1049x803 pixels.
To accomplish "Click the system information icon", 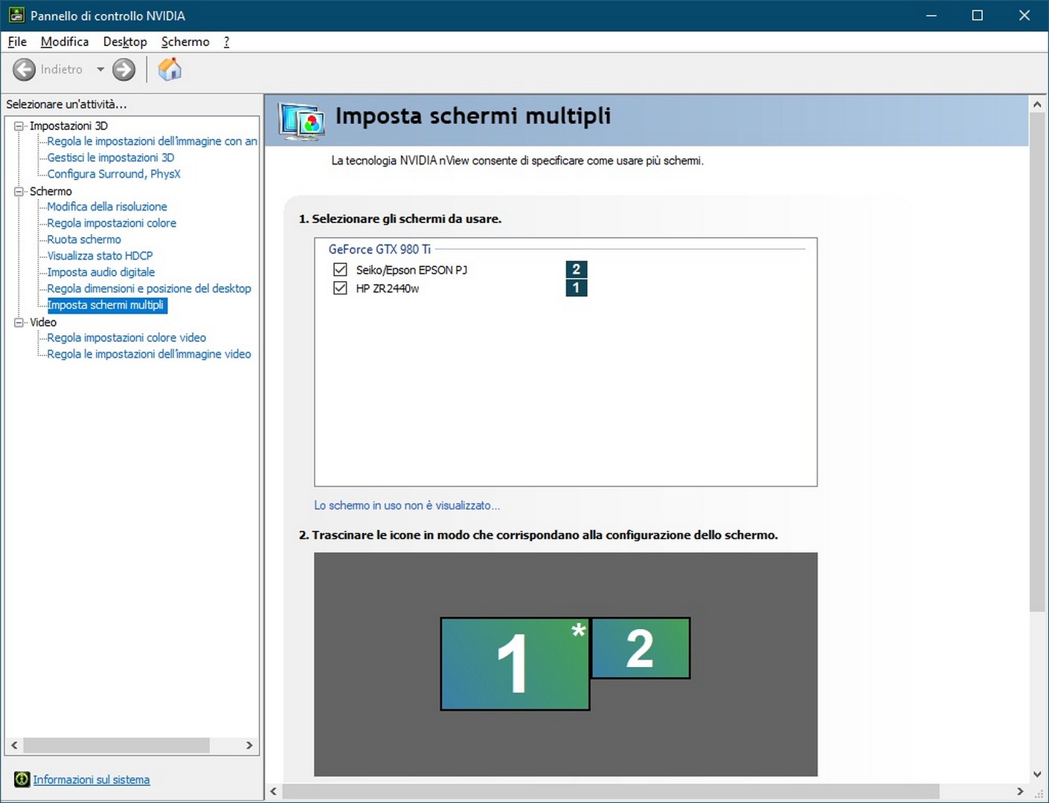I will point(22,779).
